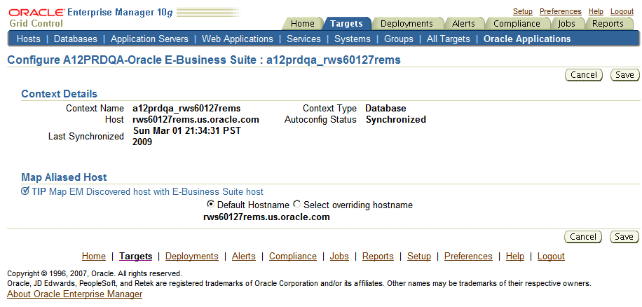Open Systems sub-tab
The height and width of the screenshot is (307, 642).
353,39
